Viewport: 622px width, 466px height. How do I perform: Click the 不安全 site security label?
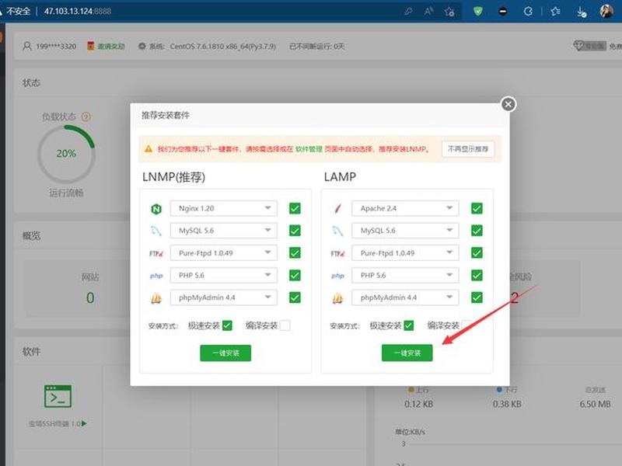click(19, 11)
